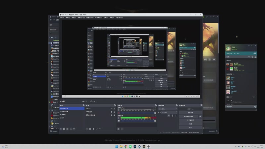Click Steam back arrow in library window
The image size is (265, 149).
pyautogui.click(x=51, y=20)
